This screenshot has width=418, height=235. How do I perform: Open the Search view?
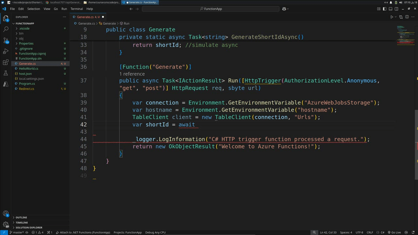click(6, 29)
